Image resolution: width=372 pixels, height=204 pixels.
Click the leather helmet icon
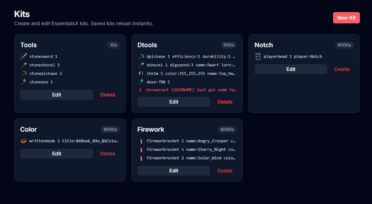click(141, 74)
